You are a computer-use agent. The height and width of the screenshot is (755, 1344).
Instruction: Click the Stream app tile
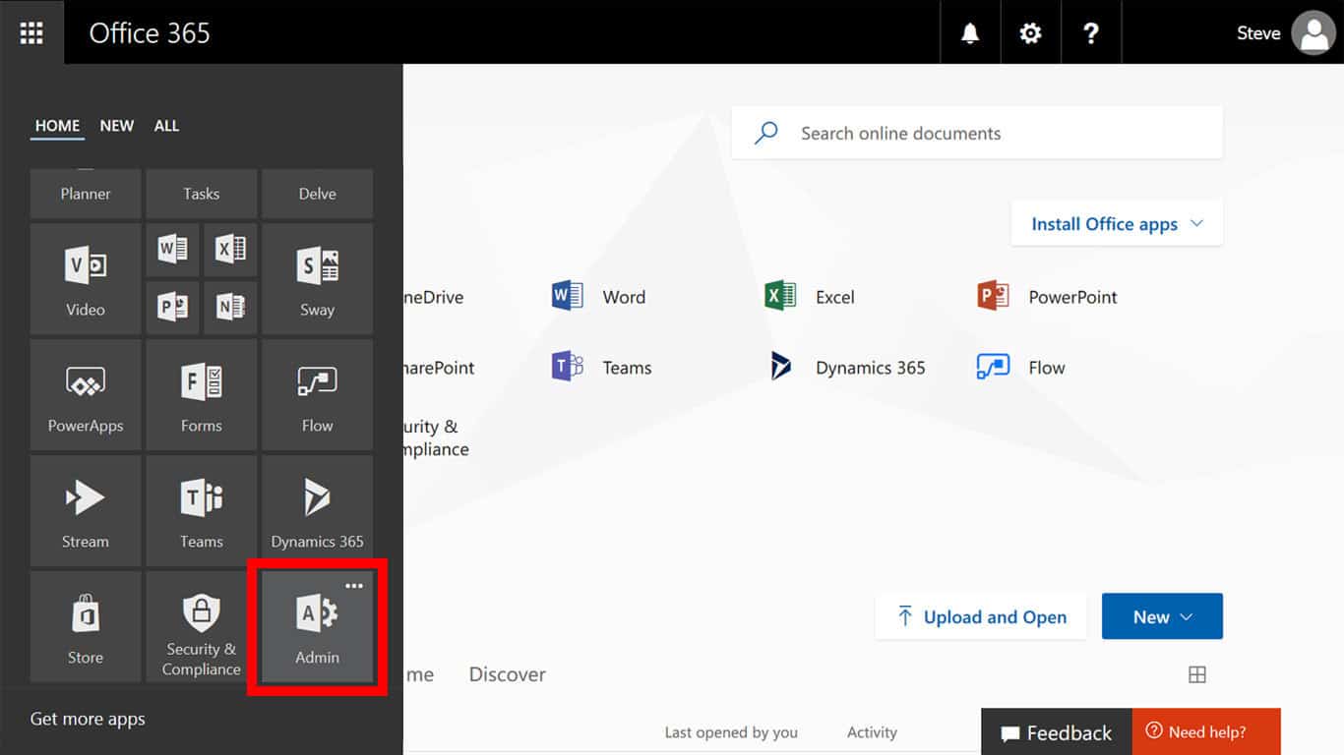[86, 511]
